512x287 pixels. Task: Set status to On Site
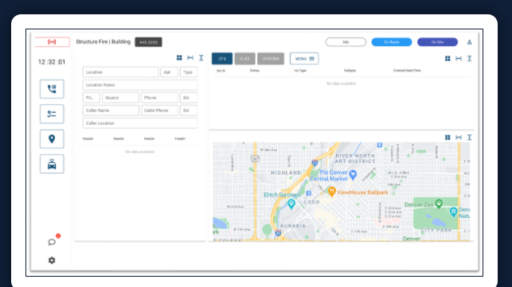(438, 42)
